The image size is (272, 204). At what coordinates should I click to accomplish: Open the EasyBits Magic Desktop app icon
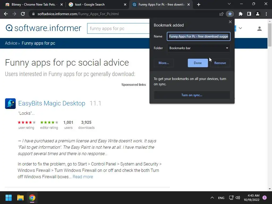(10, 104)
